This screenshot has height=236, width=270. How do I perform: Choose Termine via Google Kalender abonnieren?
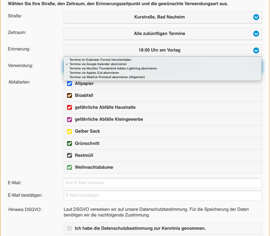point(98,64)
